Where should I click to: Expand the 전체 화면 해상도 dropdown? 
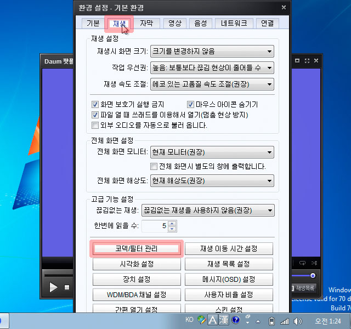(212, 180)
